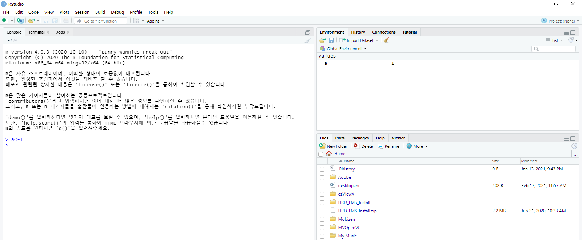Click the view current directory arrow in Console
The height and width of the screenshot is (240, 582).
point(16,40)
